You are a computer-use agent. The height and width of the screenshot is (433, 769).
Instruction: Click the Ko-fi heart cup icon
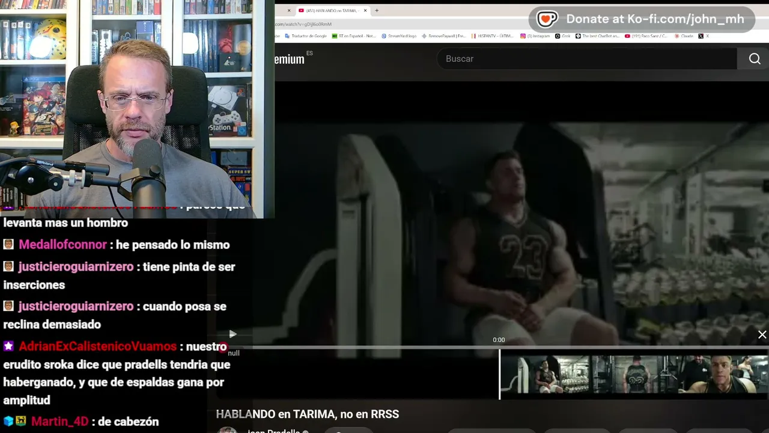[x=547, y=19]
